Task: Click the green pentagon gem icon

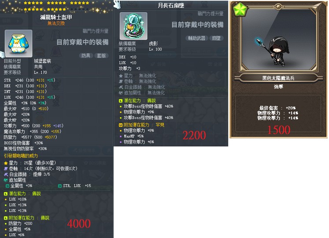Action: tap(240, 9)
